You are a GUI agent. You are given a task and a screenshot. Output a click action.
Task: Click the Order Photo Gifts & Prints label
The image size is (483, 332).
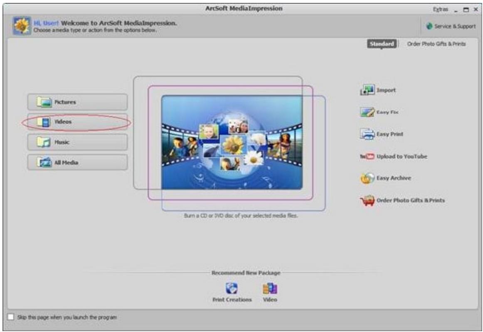[x=411, y=201]
